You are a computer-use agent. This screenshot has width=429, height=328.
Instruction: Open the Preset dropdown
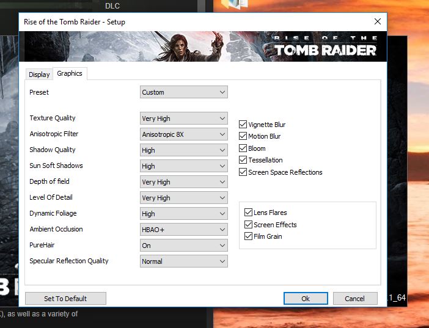point(183,92)
